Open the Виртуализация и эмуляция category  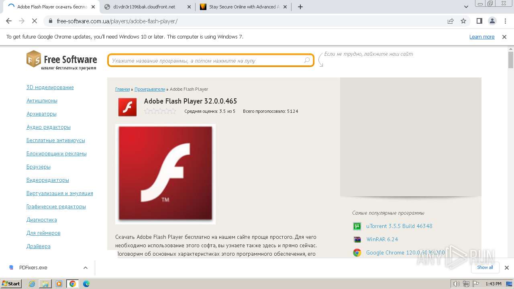(60, 193)
